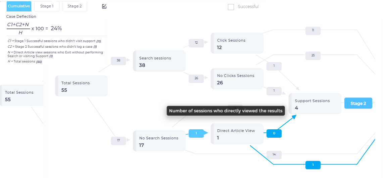Click the highlighted blue 0 flow badge
Viewport: 383px width, 178px height.
coord(274,133)
